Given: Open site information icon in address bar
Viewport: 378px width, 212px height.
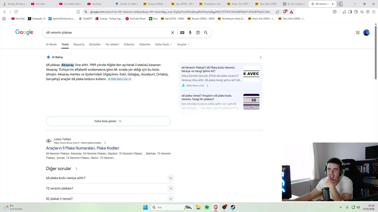Looking at the screenshot, I should point(86,12).
